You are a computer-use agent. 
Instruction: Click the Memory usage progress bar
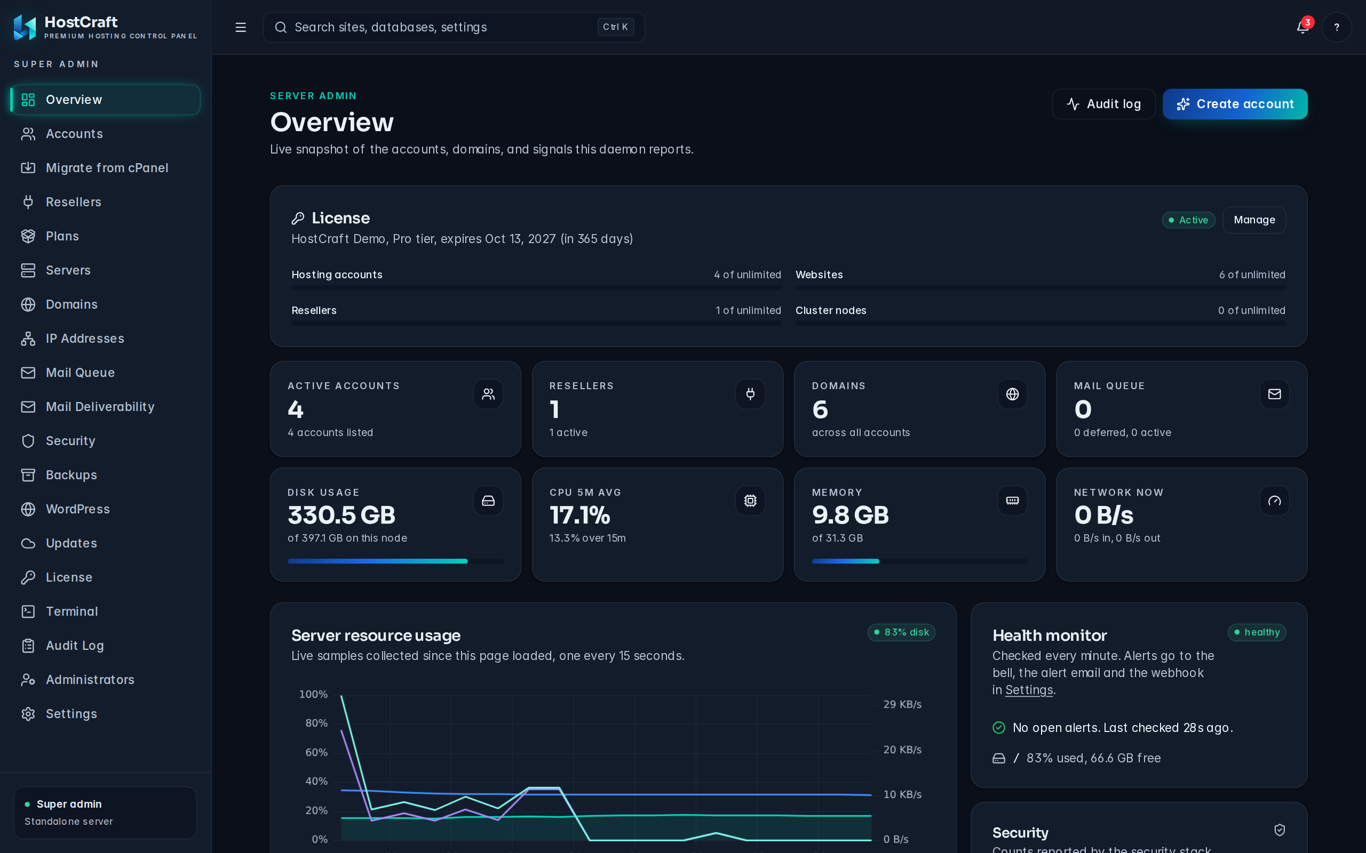coord(919,561)
